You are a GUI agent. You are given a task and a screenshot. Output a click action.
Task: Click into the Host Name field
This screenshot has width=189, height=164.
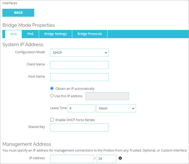point(79,77)
